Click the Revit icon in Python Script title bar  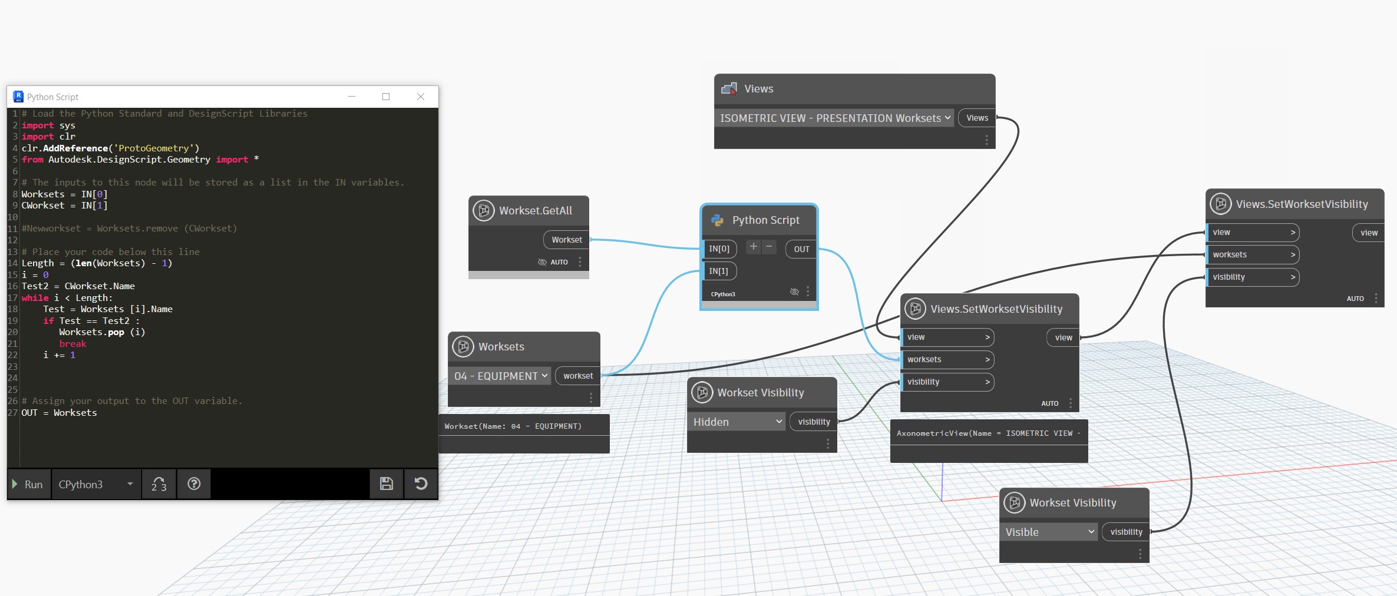18,97
